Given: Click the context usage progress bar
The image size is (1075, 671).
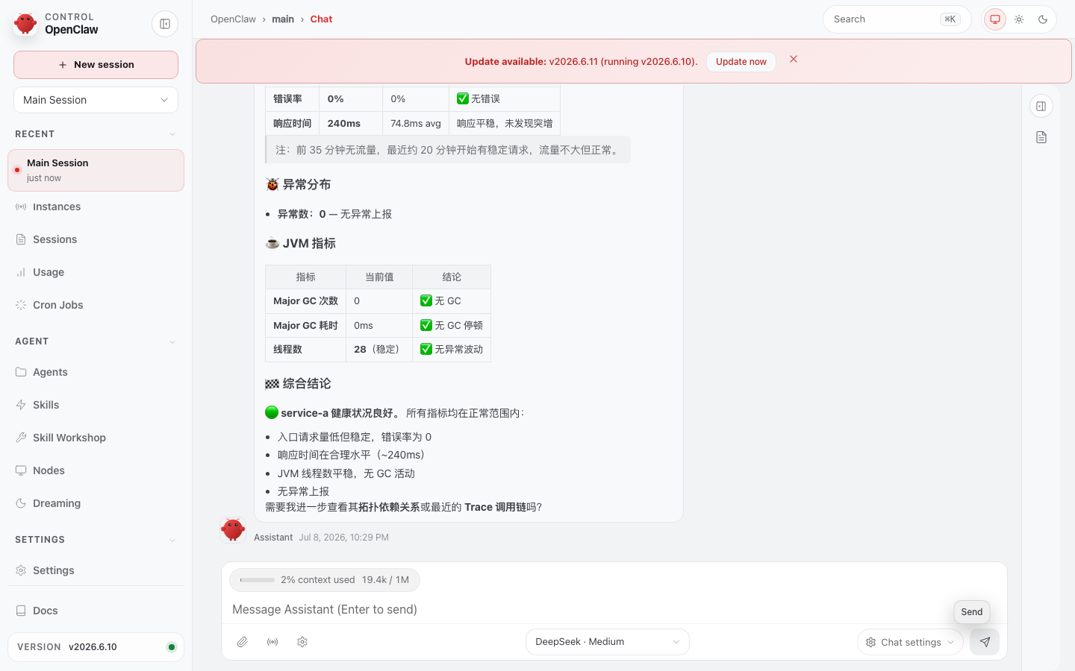Looking at the screenshot, I should [258, 580].
